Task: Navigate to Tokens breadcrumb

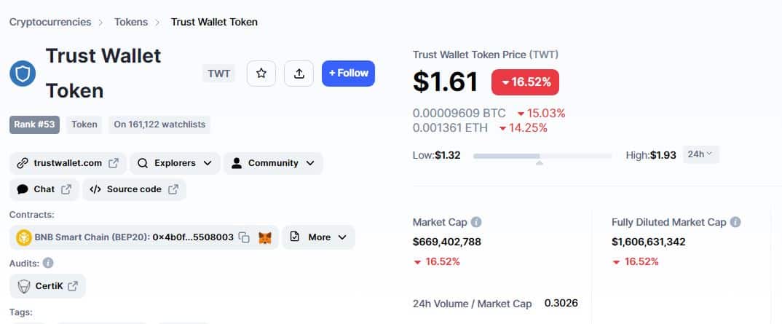Action: 131,22
